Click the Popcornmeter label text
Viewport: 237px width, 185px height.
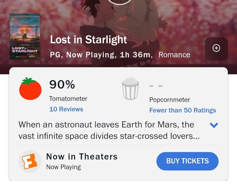[x=170, y=100]
